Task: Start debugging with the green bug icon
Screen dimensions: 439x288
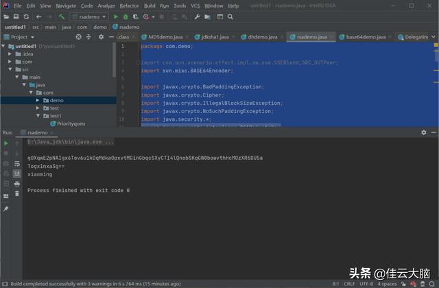Action: click(126, 16)
